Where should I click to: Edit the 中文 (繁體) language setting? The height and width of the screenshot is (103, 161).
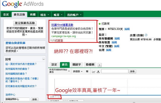click(x=117, y=46)
